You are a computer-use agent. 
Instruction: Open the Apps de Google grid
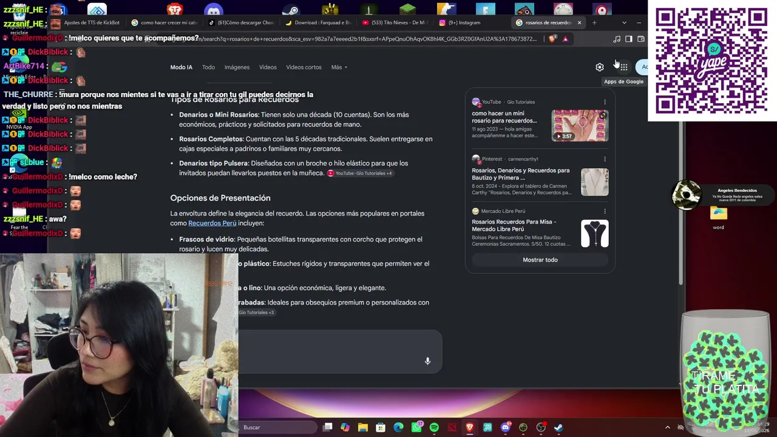pos(623,67)
